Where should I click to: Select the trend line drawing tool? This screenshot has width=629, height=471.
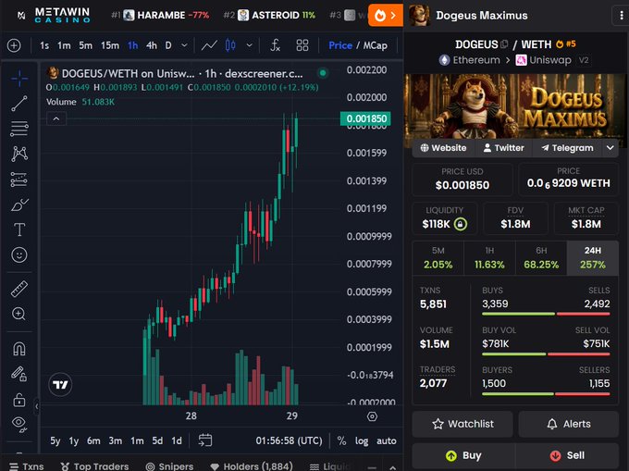(19, 104)
